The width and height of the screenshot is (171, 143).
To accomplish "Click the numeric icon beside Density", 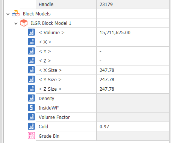I will [31, 98].
